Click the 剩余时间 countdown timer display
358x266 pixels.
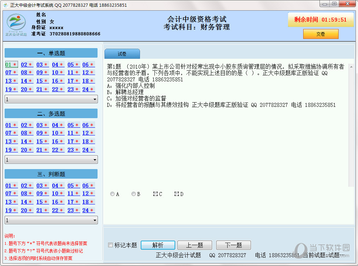tap(321, 20)
